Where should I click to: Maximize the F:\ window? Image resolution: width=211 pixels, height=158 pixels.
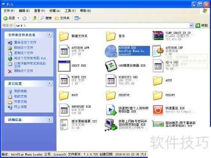[x=200, y=5]
